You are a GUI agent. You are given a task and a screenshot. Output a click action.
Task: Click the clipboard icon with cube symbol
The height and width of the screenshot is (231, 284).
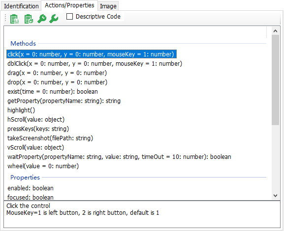tap(29, 19)
